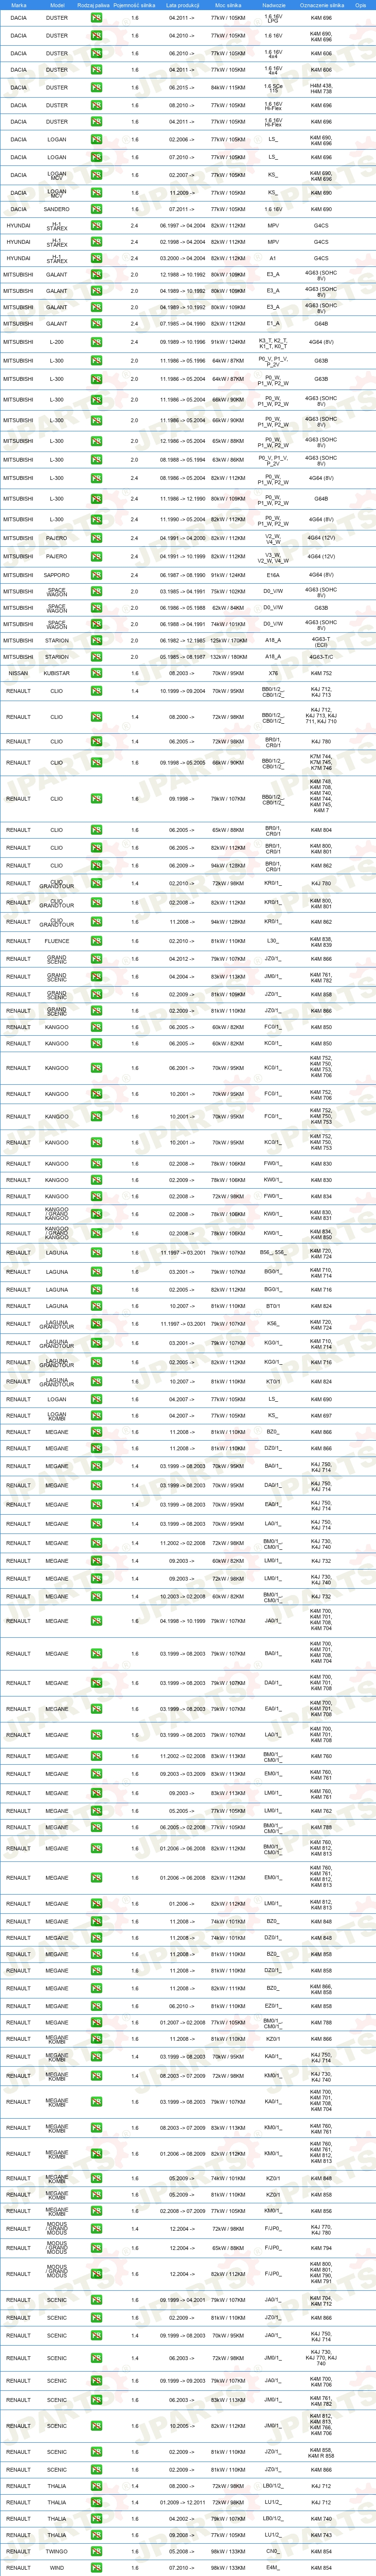This screenshot has width=376, height=2576.
Task: Click fuel icon for Hyundai H-1 Starex A1 body
Action: [96, 258]
